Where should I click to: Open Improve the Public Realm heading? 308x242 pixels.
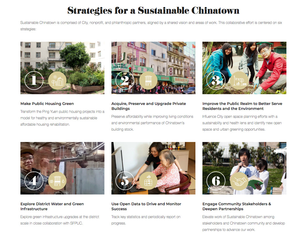pos(242,106)
